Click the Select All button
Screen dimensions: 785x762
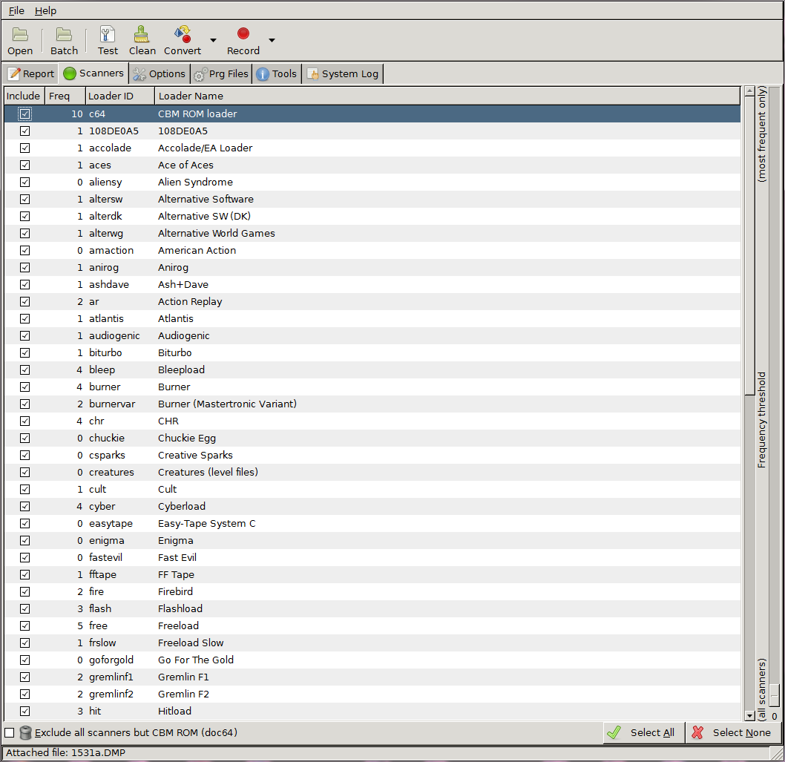pos(643,733)
